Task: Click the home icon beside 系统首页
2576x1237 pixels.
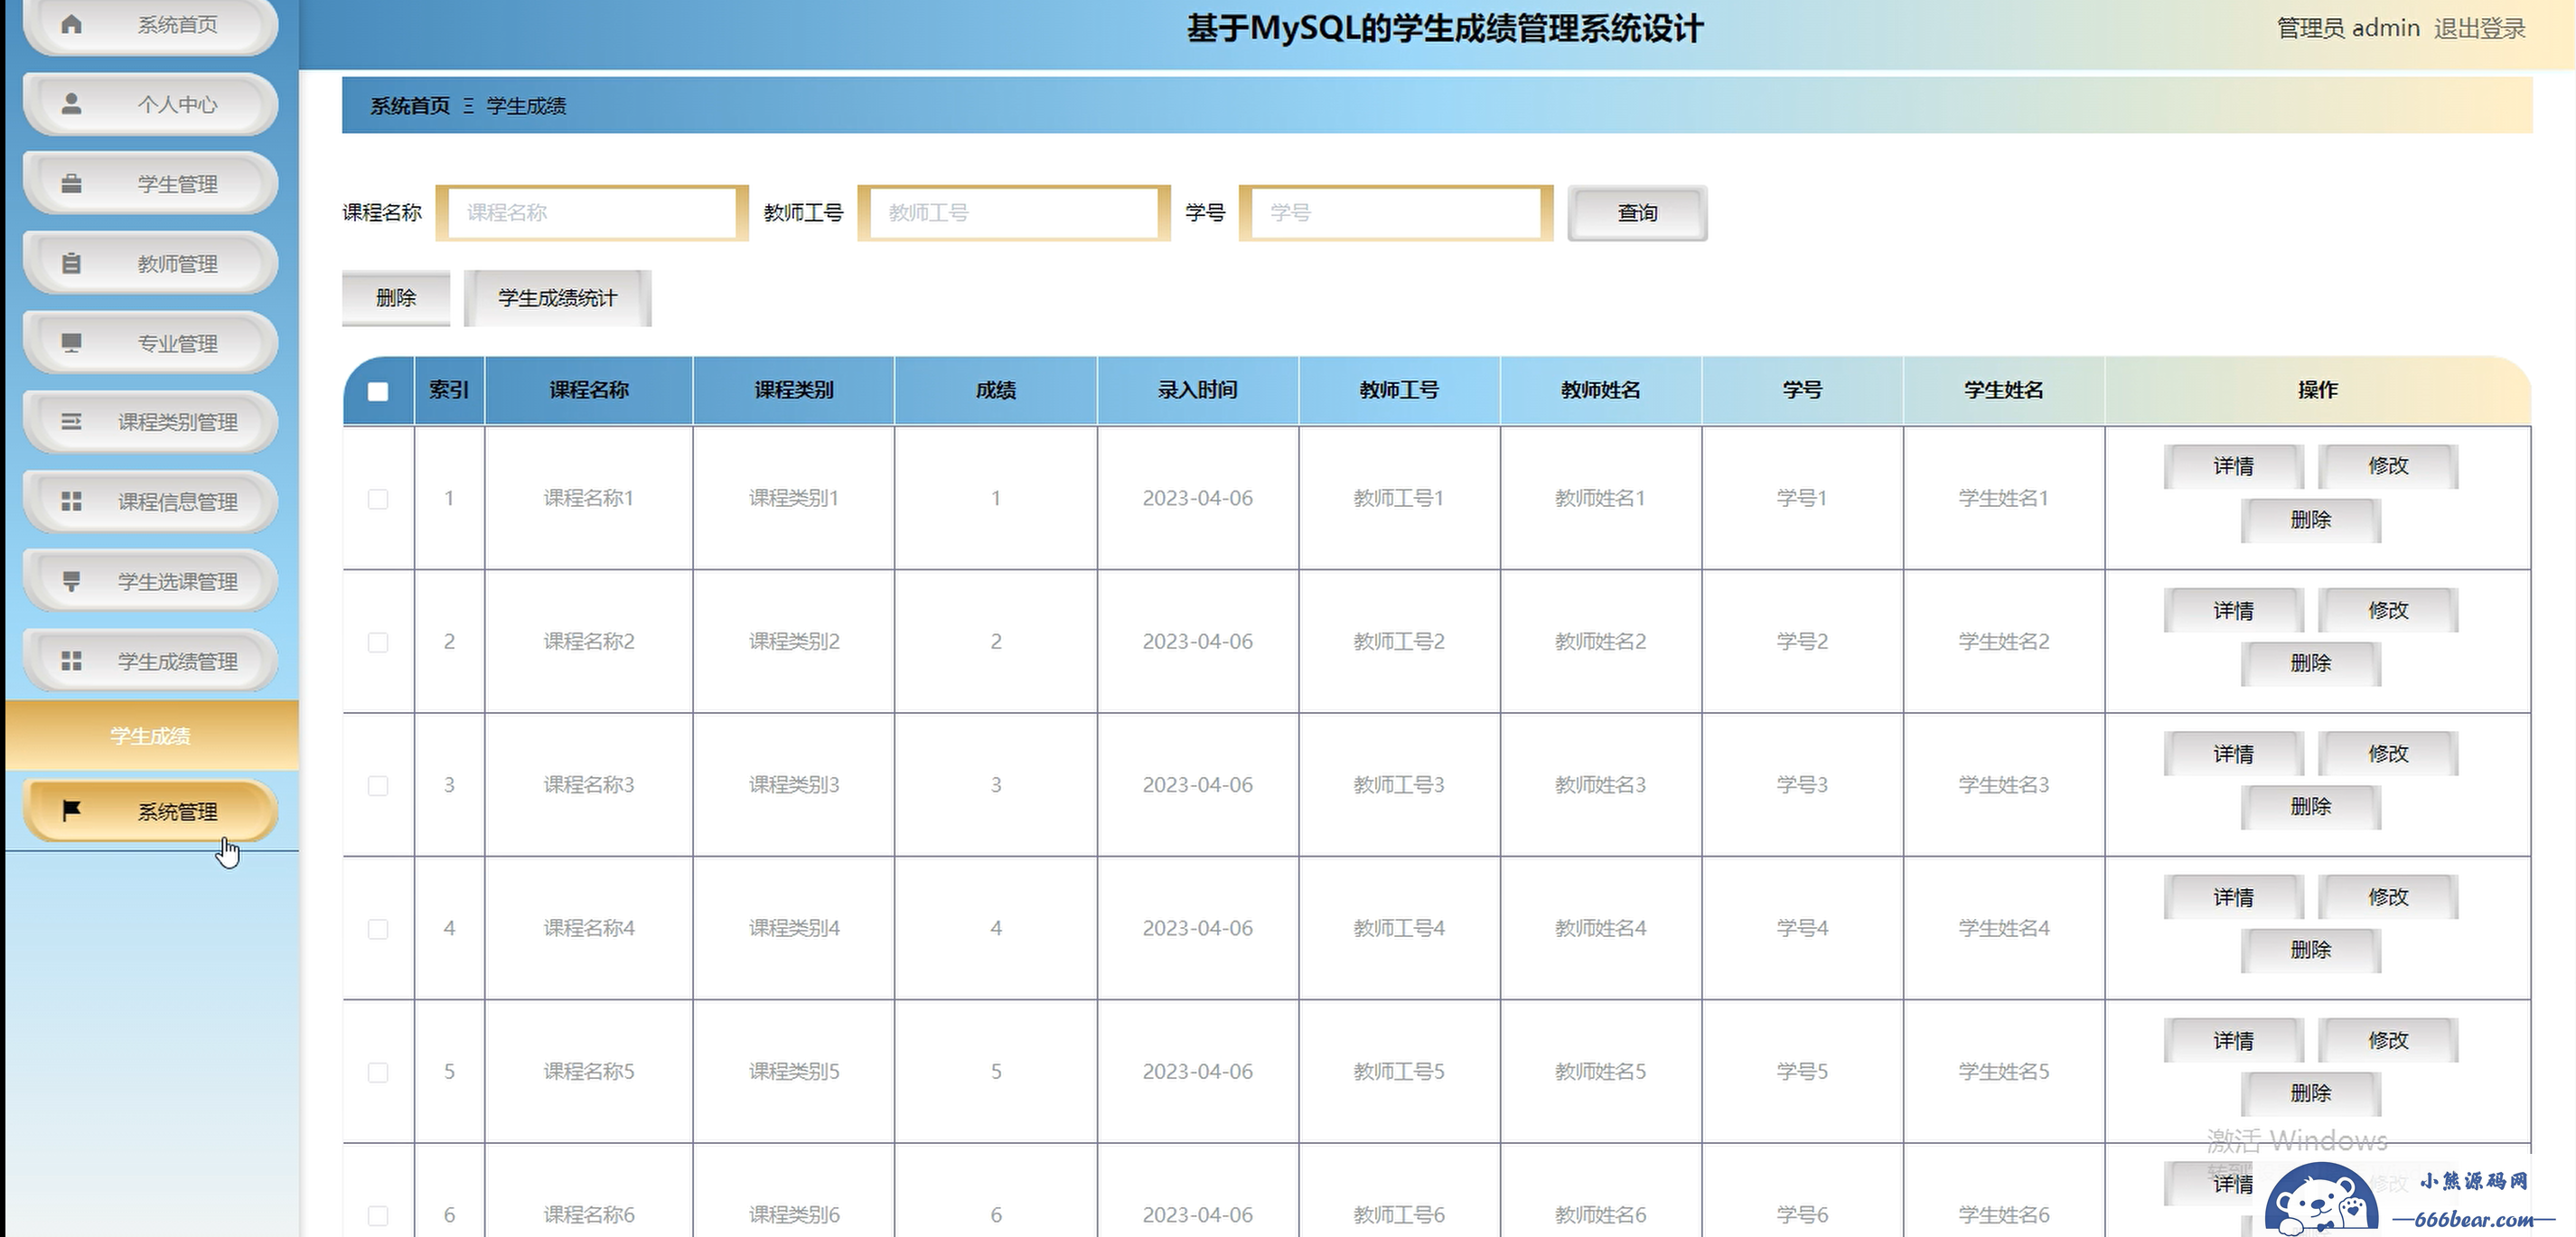Action: coord(71,24)
